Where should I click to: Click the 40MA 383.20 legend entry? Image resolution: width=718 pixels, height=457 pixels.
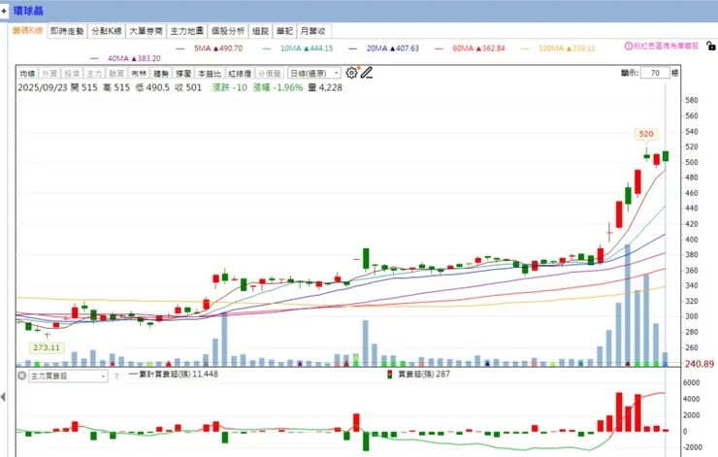(x=126, y=58)
